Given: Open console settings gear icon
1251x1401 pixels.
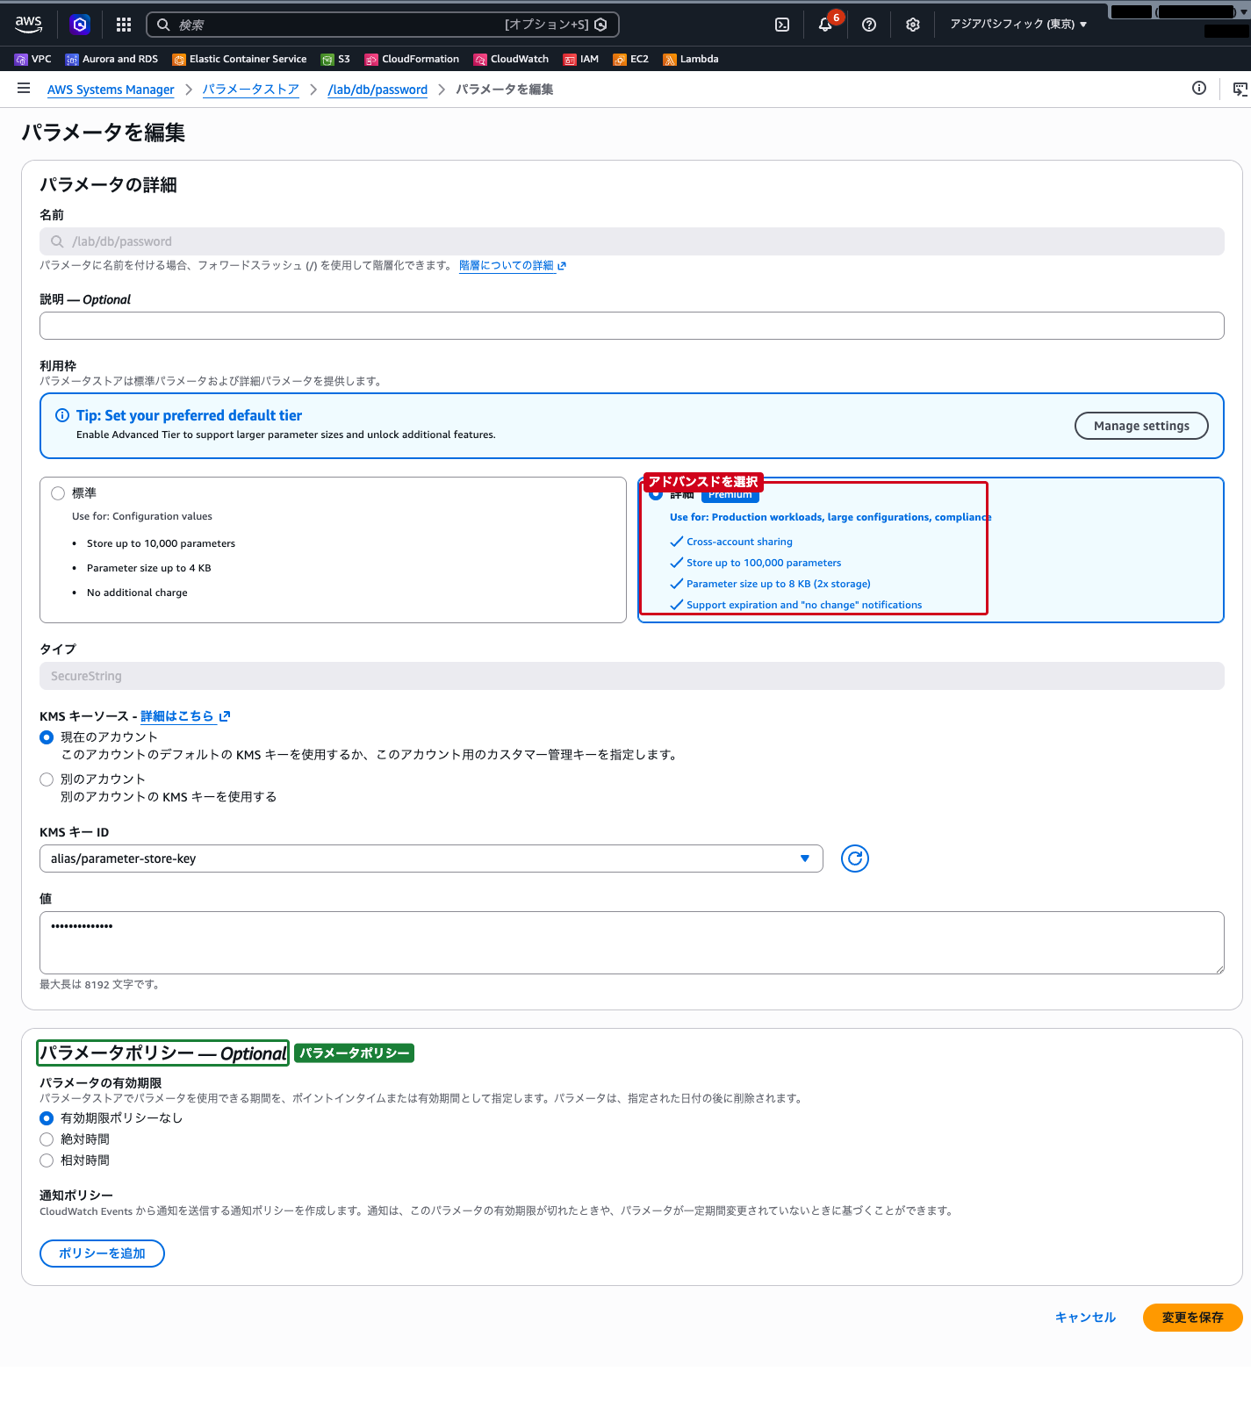Looking at the screenshot, I should pyautogui.click(x=913, y=25).
